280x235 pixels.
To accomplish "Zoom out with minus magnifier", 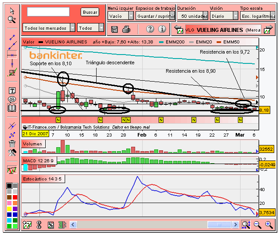I will click(257, 225).
